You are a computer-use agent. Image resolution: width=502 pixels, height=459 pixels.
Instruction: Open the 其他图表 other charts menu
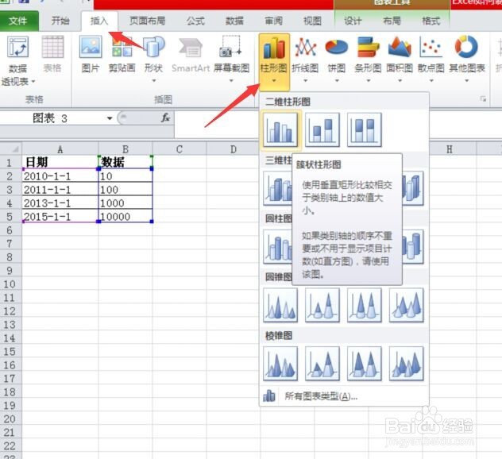tap(467, 60)
